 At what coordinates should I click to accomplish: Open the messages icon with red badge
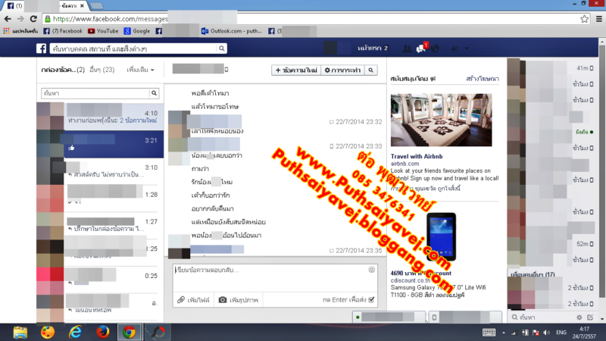point(421,48)
